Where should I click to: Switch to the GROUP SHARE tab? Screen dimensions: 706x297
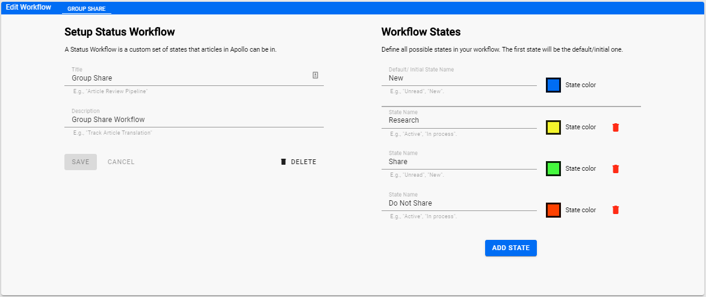pos(87,8)
